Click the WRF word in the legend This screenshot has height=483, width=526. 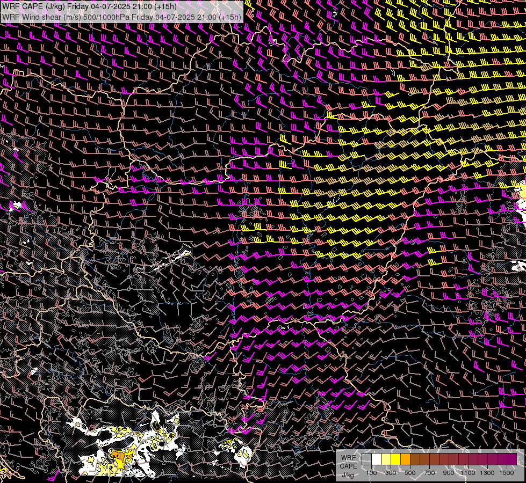tap(348, 458)
